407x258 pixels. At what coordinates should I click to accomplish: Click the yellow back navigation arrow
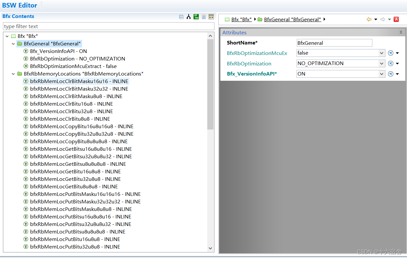[x=369, y=20]
